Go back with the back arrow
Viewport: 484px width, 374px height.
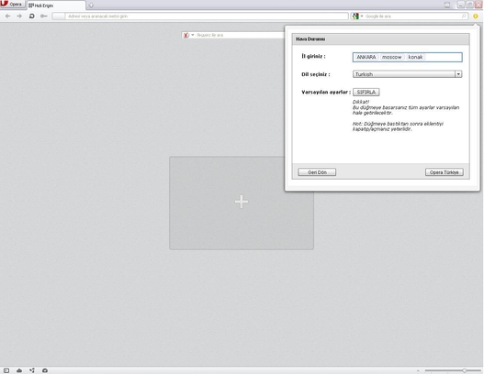8,16
